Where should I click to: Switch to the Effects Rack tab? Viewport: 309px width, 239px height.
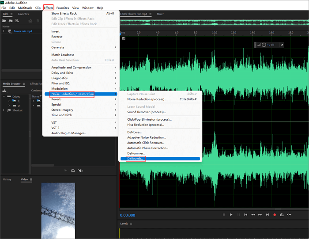36,84
